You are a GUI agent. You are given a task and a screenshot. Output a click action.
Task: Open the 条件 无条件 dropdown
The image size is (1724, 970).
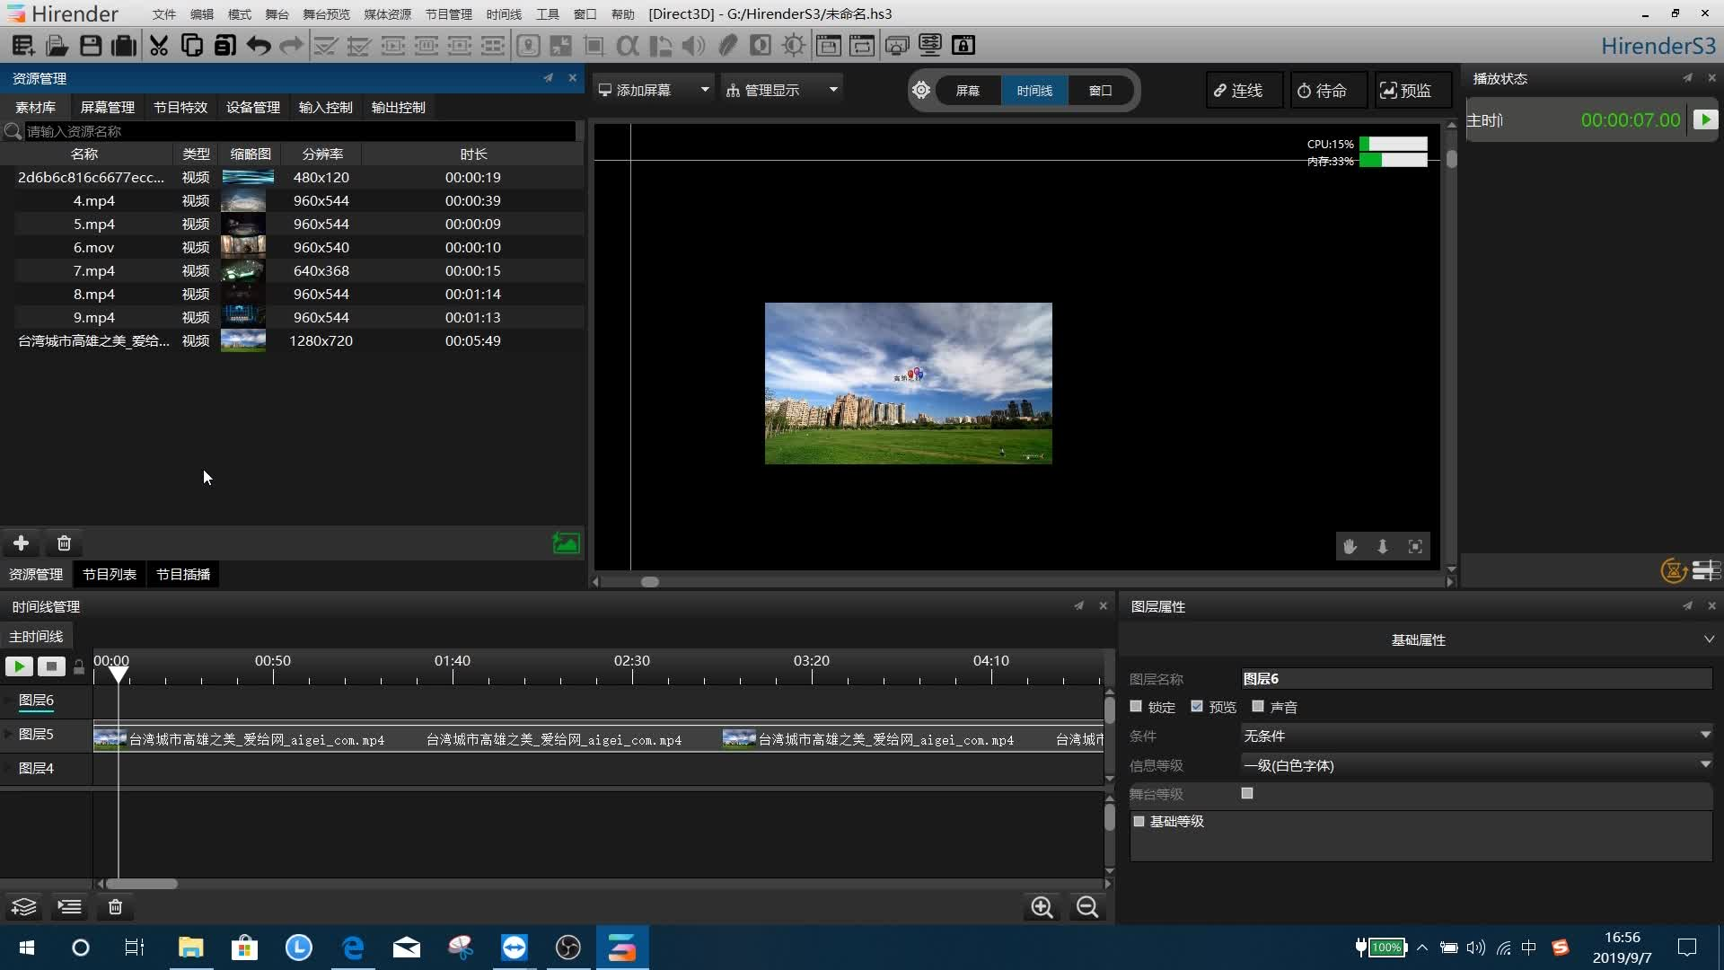point(1477,736)
